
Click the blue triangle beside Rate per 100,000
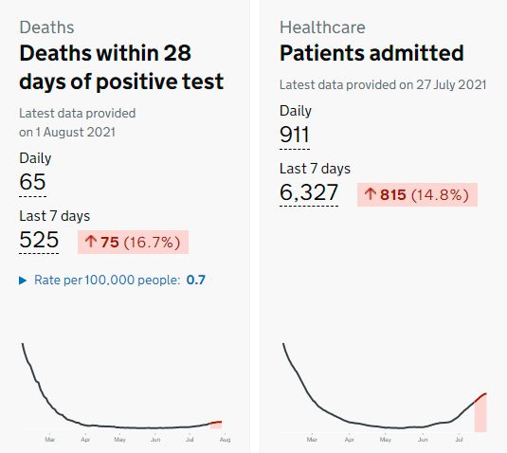23,281
